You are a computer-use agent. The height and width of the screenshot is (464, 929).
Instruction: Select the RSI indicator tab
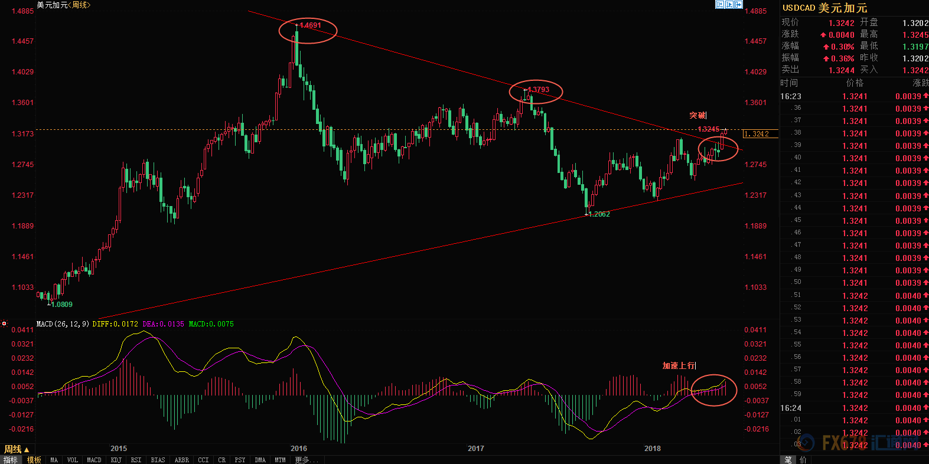pyautogui.click(x=136, y=460)
